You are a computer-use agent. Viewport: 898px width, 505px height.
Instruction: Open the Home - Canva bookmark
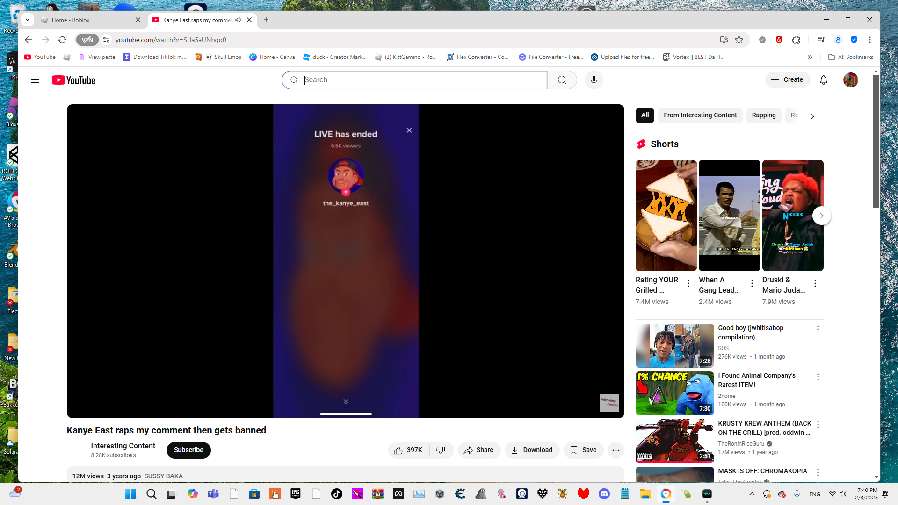[x=272, y=57]
